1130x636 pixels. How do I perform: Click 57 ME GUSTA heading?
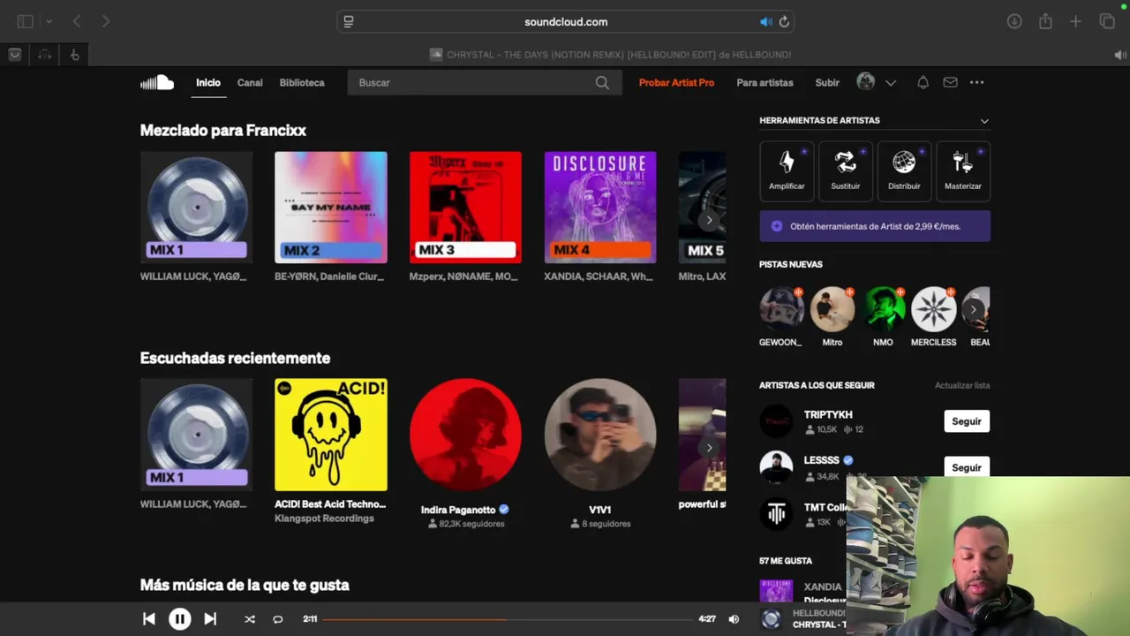(x=786, y=561)
